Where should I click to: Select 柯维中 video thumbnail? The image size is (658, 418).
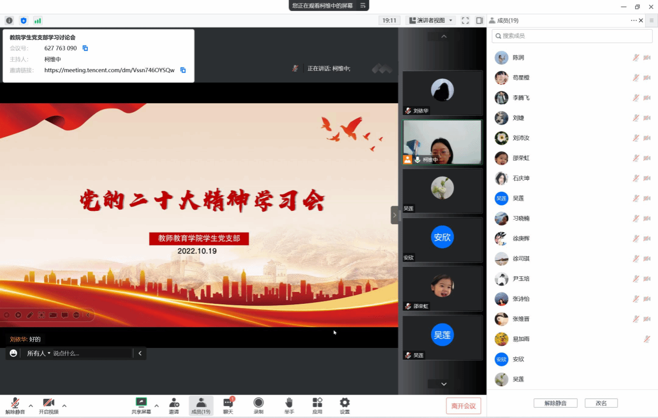(442, 143)
